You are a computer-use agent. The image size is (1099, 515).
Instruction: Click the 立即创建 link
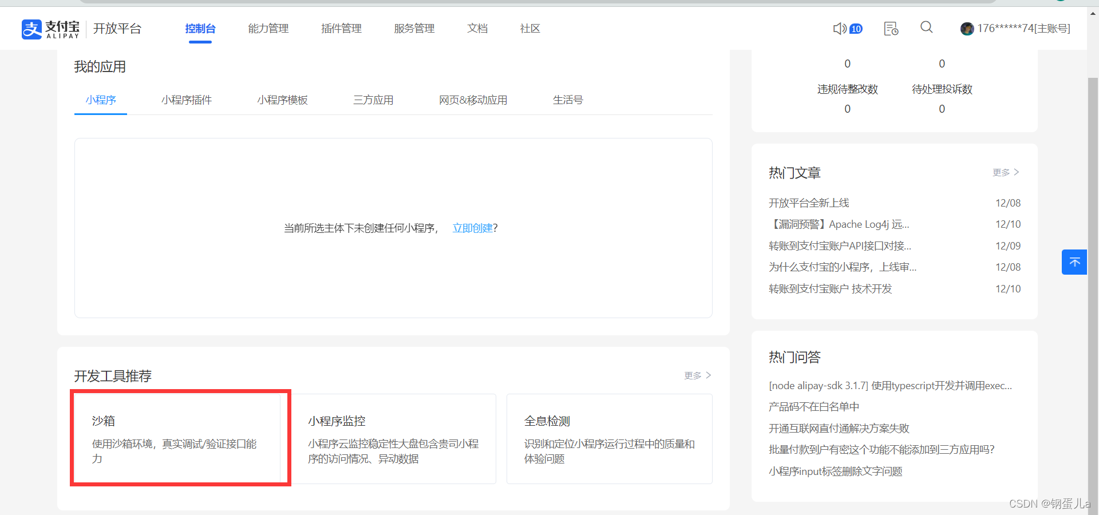[x=473, y=228]
